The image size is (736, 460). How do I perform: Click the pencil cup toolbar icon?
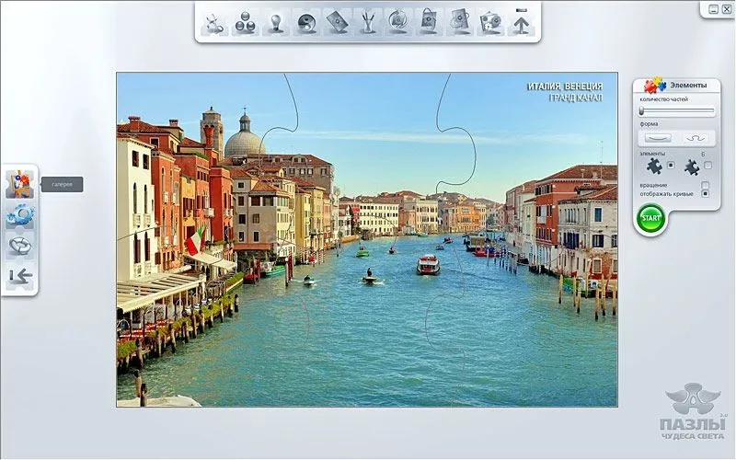pos(368,21)
